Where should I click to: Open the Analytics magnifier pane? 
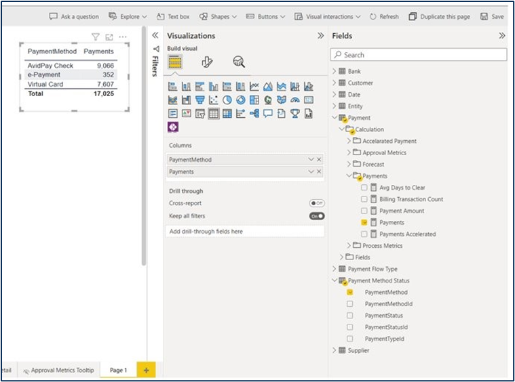239,62
